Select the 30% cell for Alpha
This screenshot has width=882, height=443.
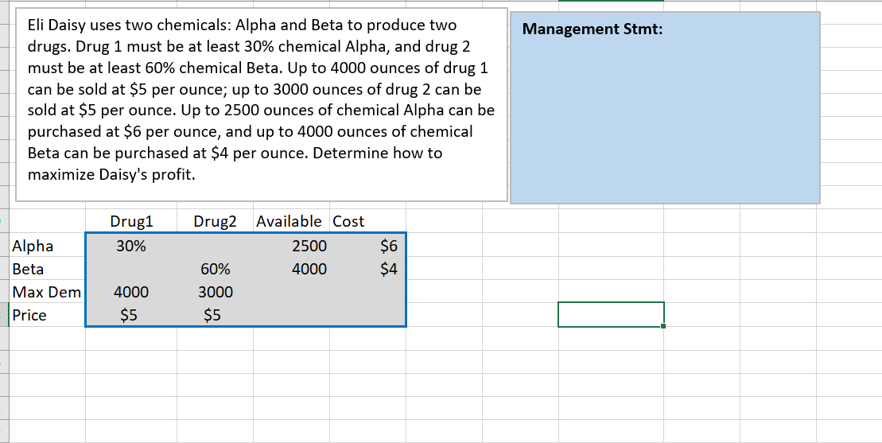point(131,246)
